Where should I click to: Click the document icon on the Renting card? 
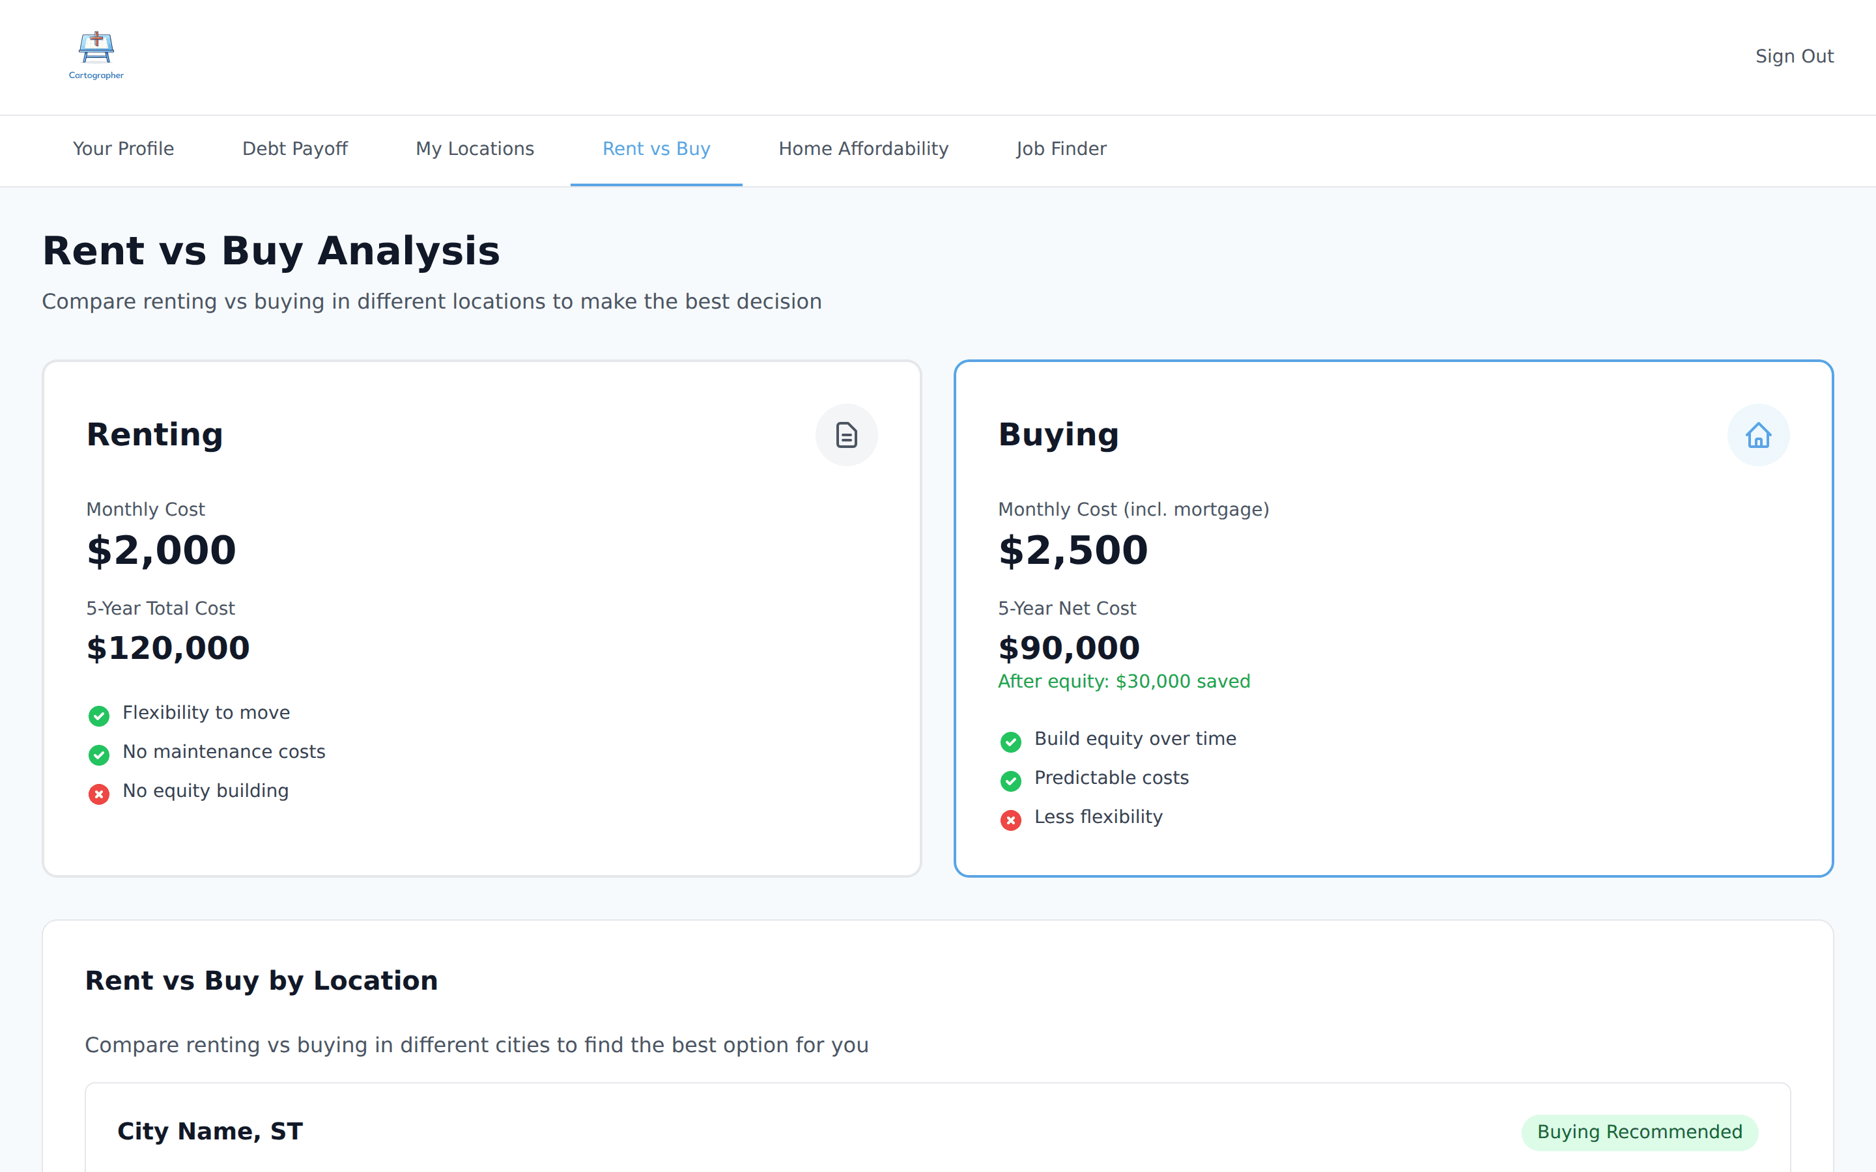point(846,435)
